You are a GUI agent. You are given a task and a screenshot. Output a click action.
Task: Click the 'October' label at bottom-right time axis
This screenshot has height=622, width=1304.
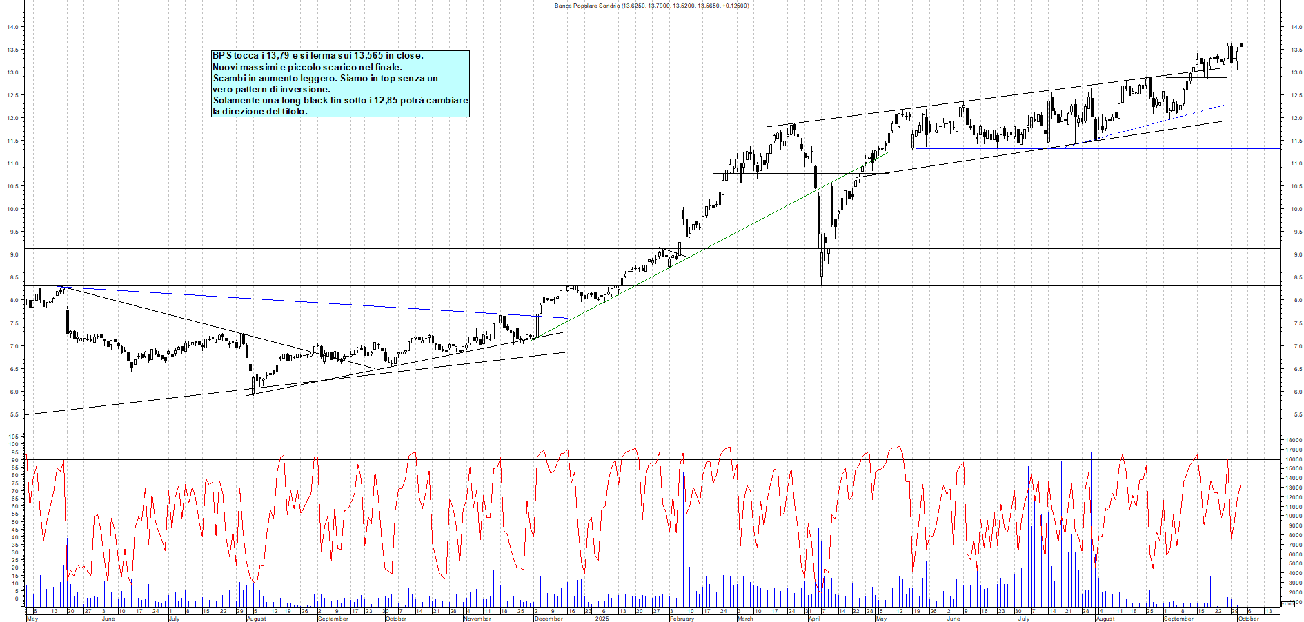[x=1248, y=619]
